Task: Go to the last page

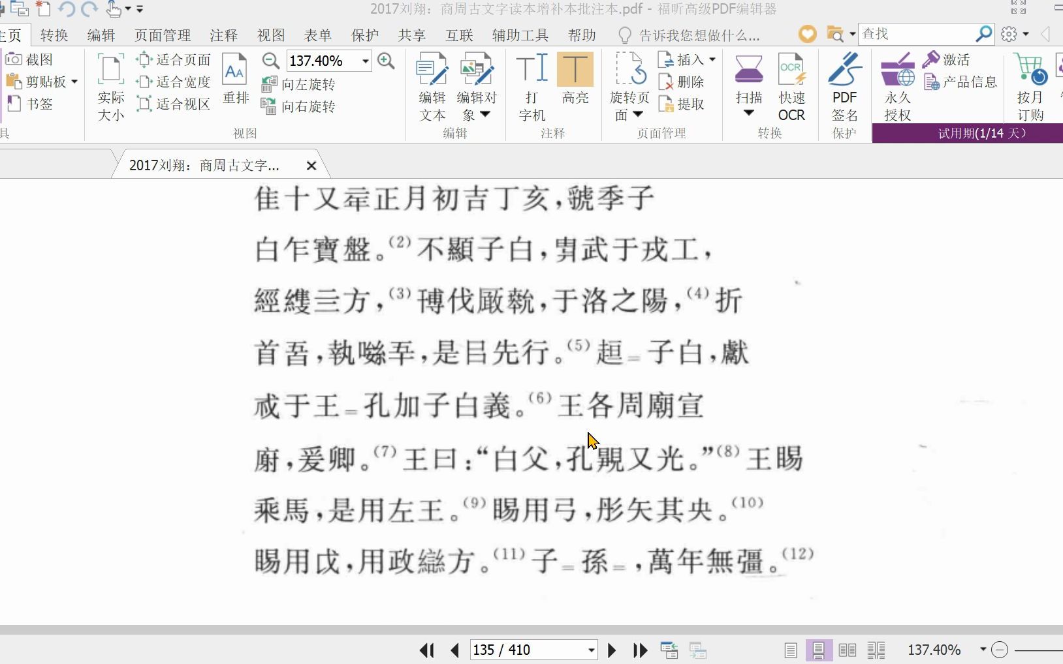Action: (641, 650)
